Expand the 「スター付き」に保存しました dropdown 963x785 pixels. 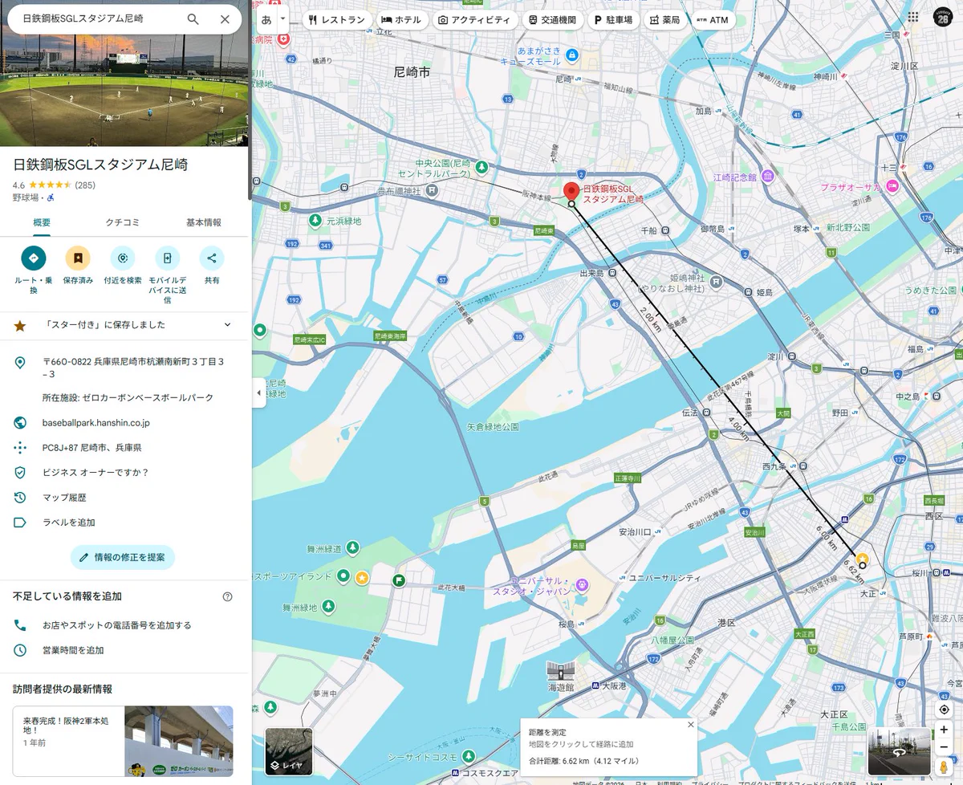(227, 325)
